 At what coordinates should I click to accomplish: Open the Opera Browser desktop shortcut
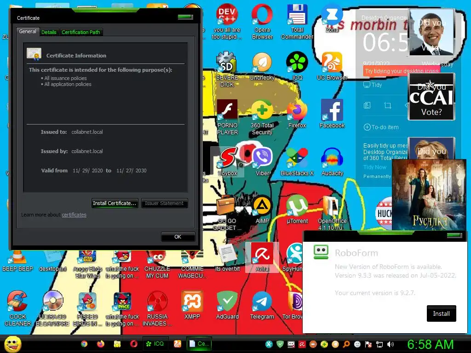tap(262, 22)
